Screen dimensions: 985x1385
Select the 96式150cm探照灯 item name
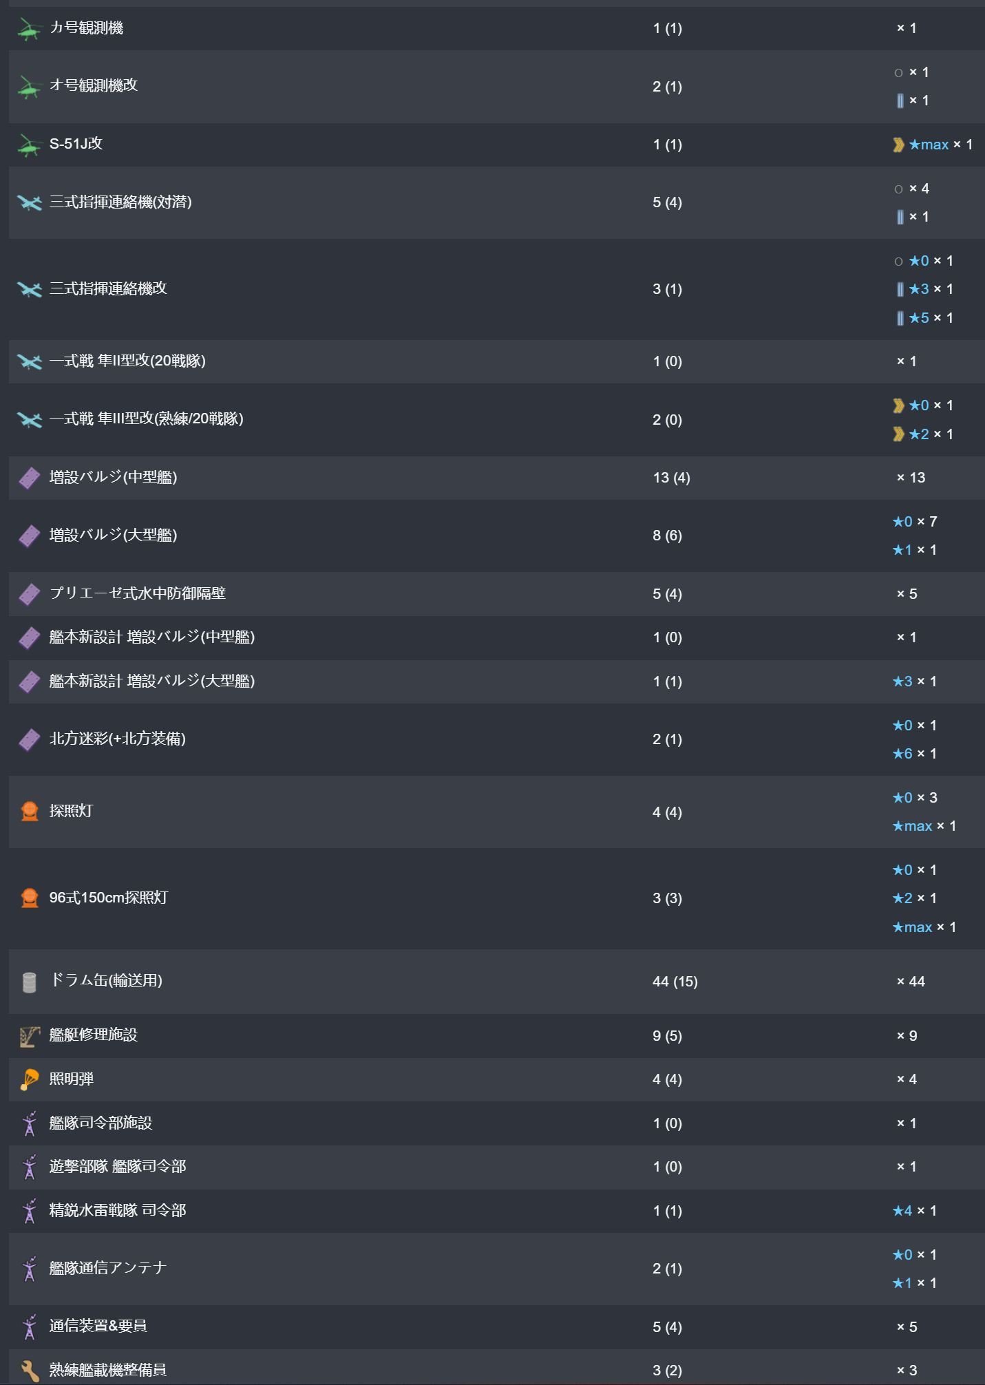click(x=109, y=898)
